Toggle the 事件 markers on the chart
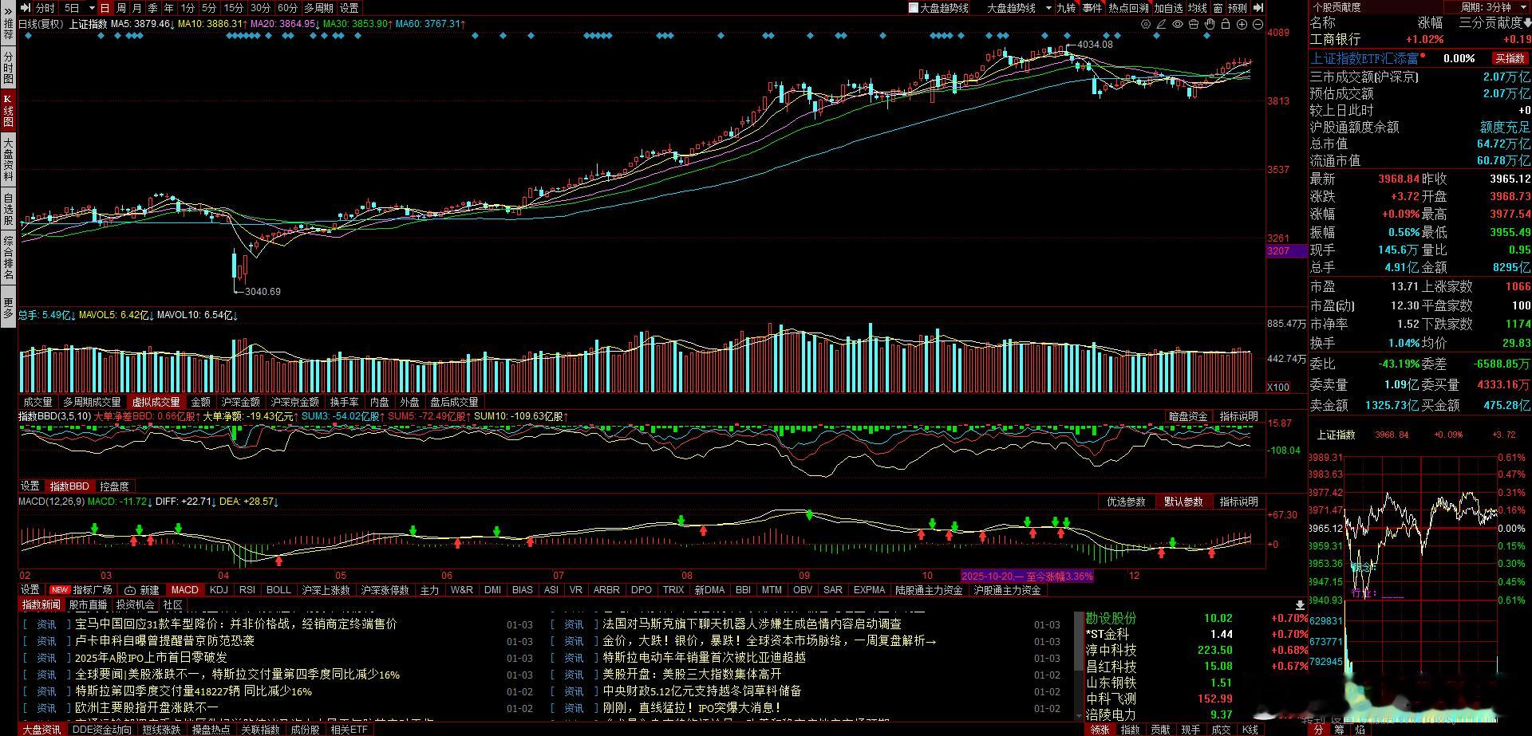Viewport: 1532px width, 736px height. [x=1092, y=8]
